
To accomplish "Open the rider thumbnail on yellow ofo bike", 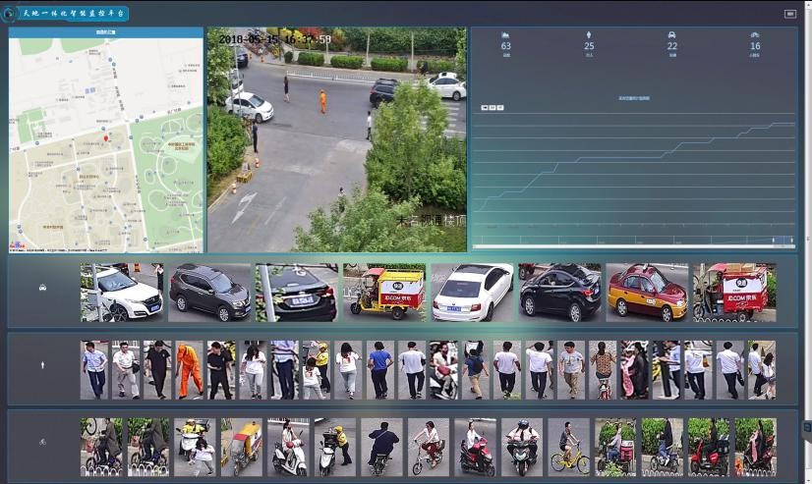I will (568, 448).
